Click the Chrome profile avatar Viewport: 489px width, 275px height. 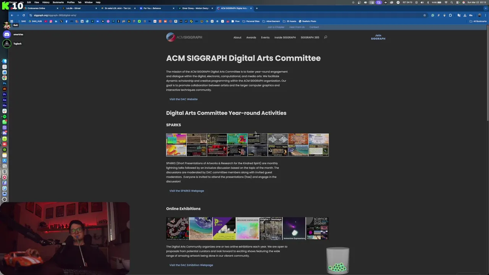pos(479,15)
